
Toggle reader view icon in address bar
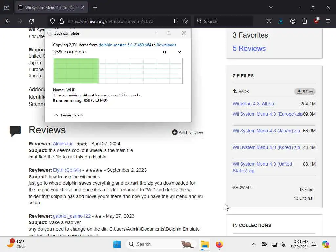tap(176, 21)
